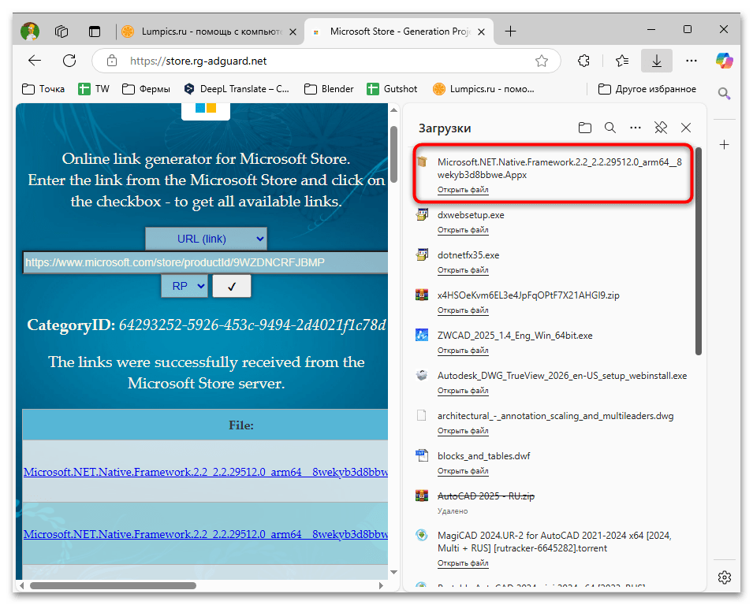The height and width of the screenshot is (605, 753).
Task: Open file link under dotnetfx35.exe
Action: click(463, 270)
